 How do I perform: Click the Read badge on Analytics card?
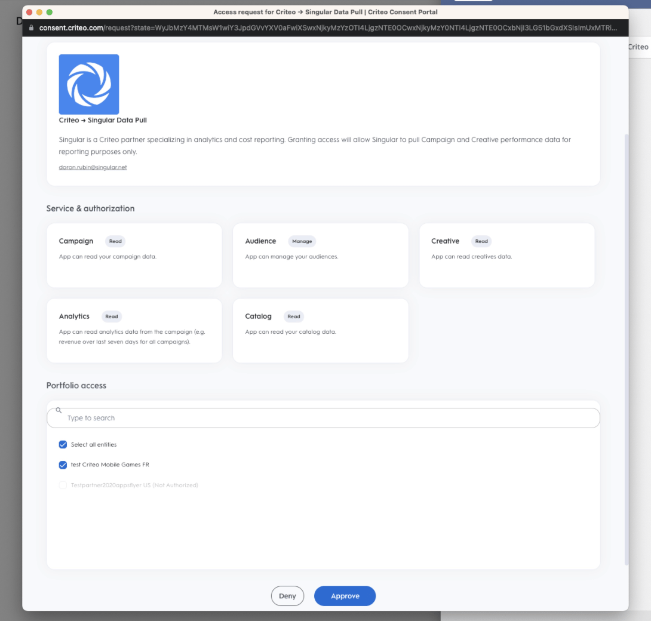(112, 316)
